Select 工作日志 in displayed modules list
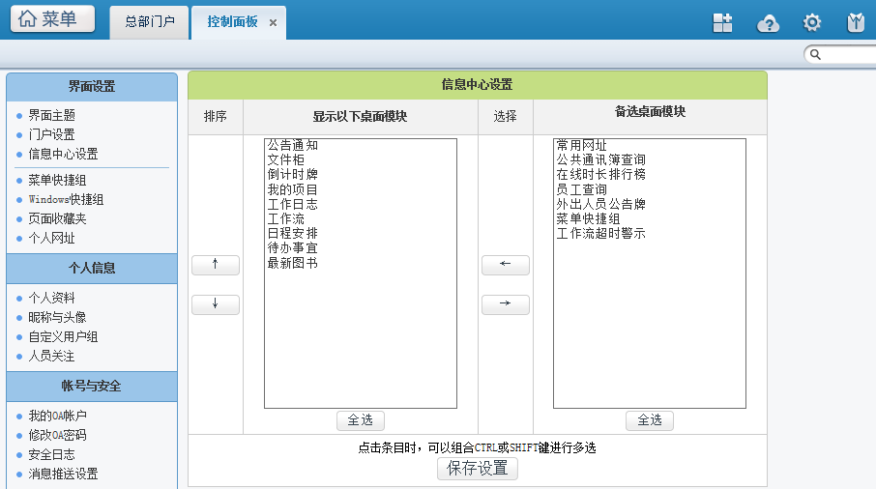The height and width of the screenshot is (489, 876). click(x=292, y=204)
